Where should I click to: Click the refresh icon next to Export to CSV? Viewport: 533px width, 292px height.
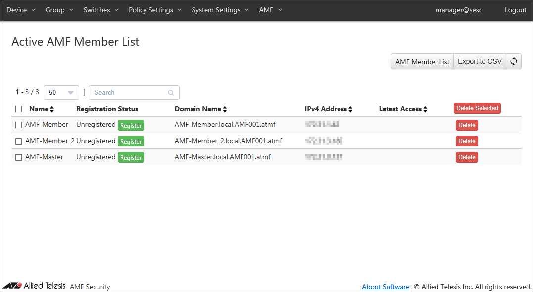(x=514, y=62)
